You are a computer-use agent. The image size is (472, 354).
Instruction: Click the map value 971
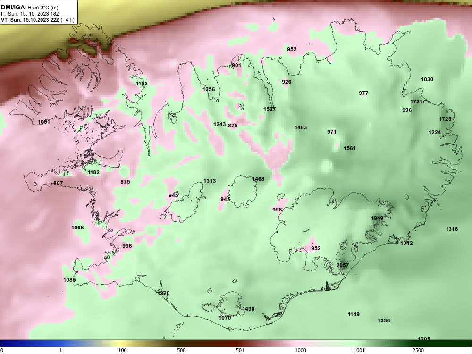point(332,132)
